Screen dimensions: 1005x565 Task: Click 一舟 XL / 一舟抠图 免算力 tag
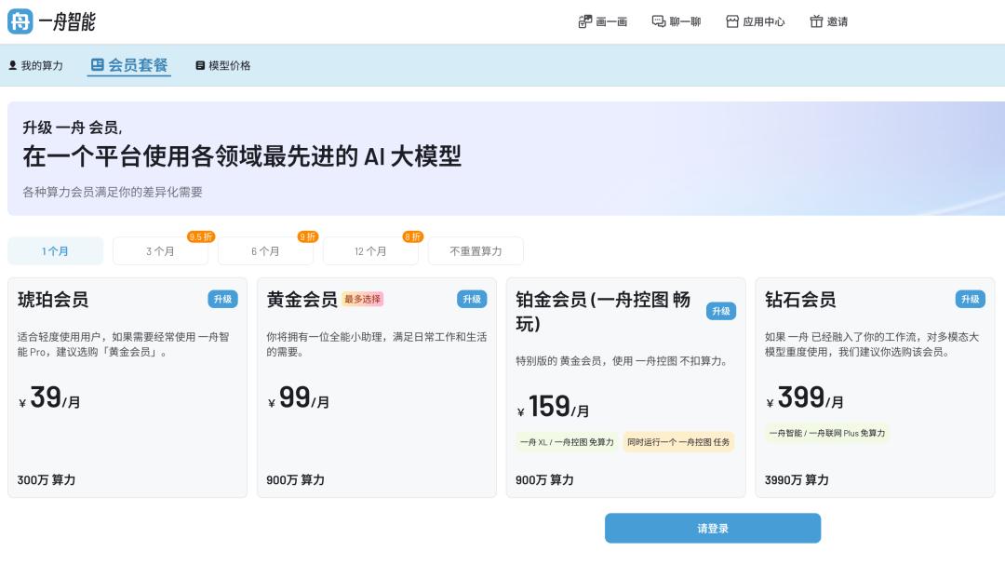click(567, 442)
